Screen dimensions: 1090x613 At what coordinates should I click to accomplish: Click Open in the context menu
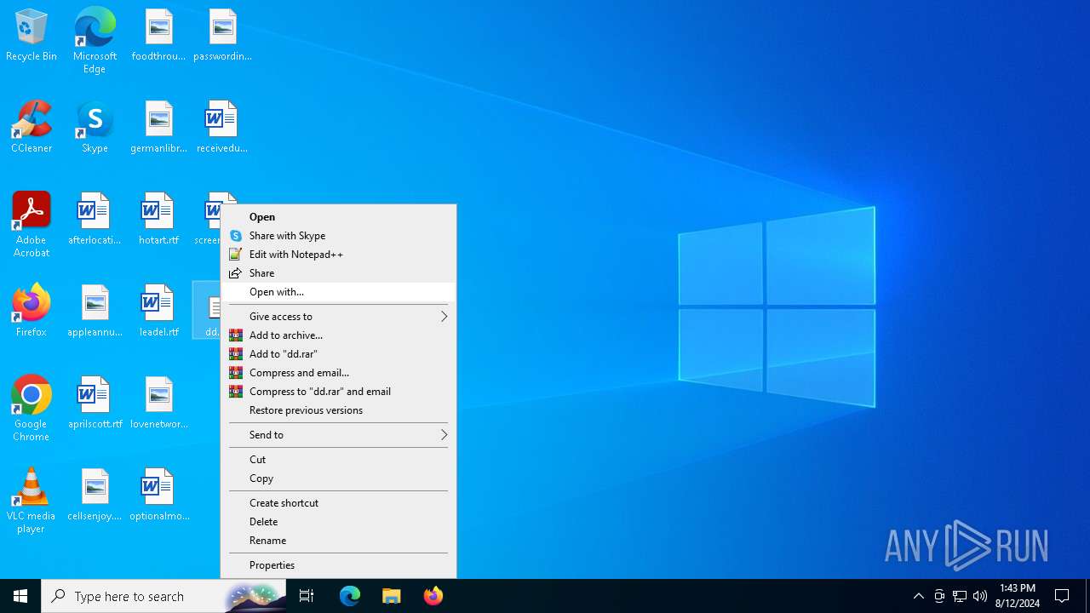(x=338, y=217)
